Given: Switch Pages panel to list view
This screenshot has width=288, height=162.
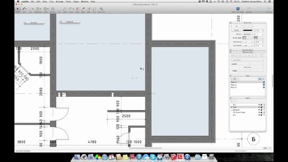Looking at the screenshot, I should 260,79.
